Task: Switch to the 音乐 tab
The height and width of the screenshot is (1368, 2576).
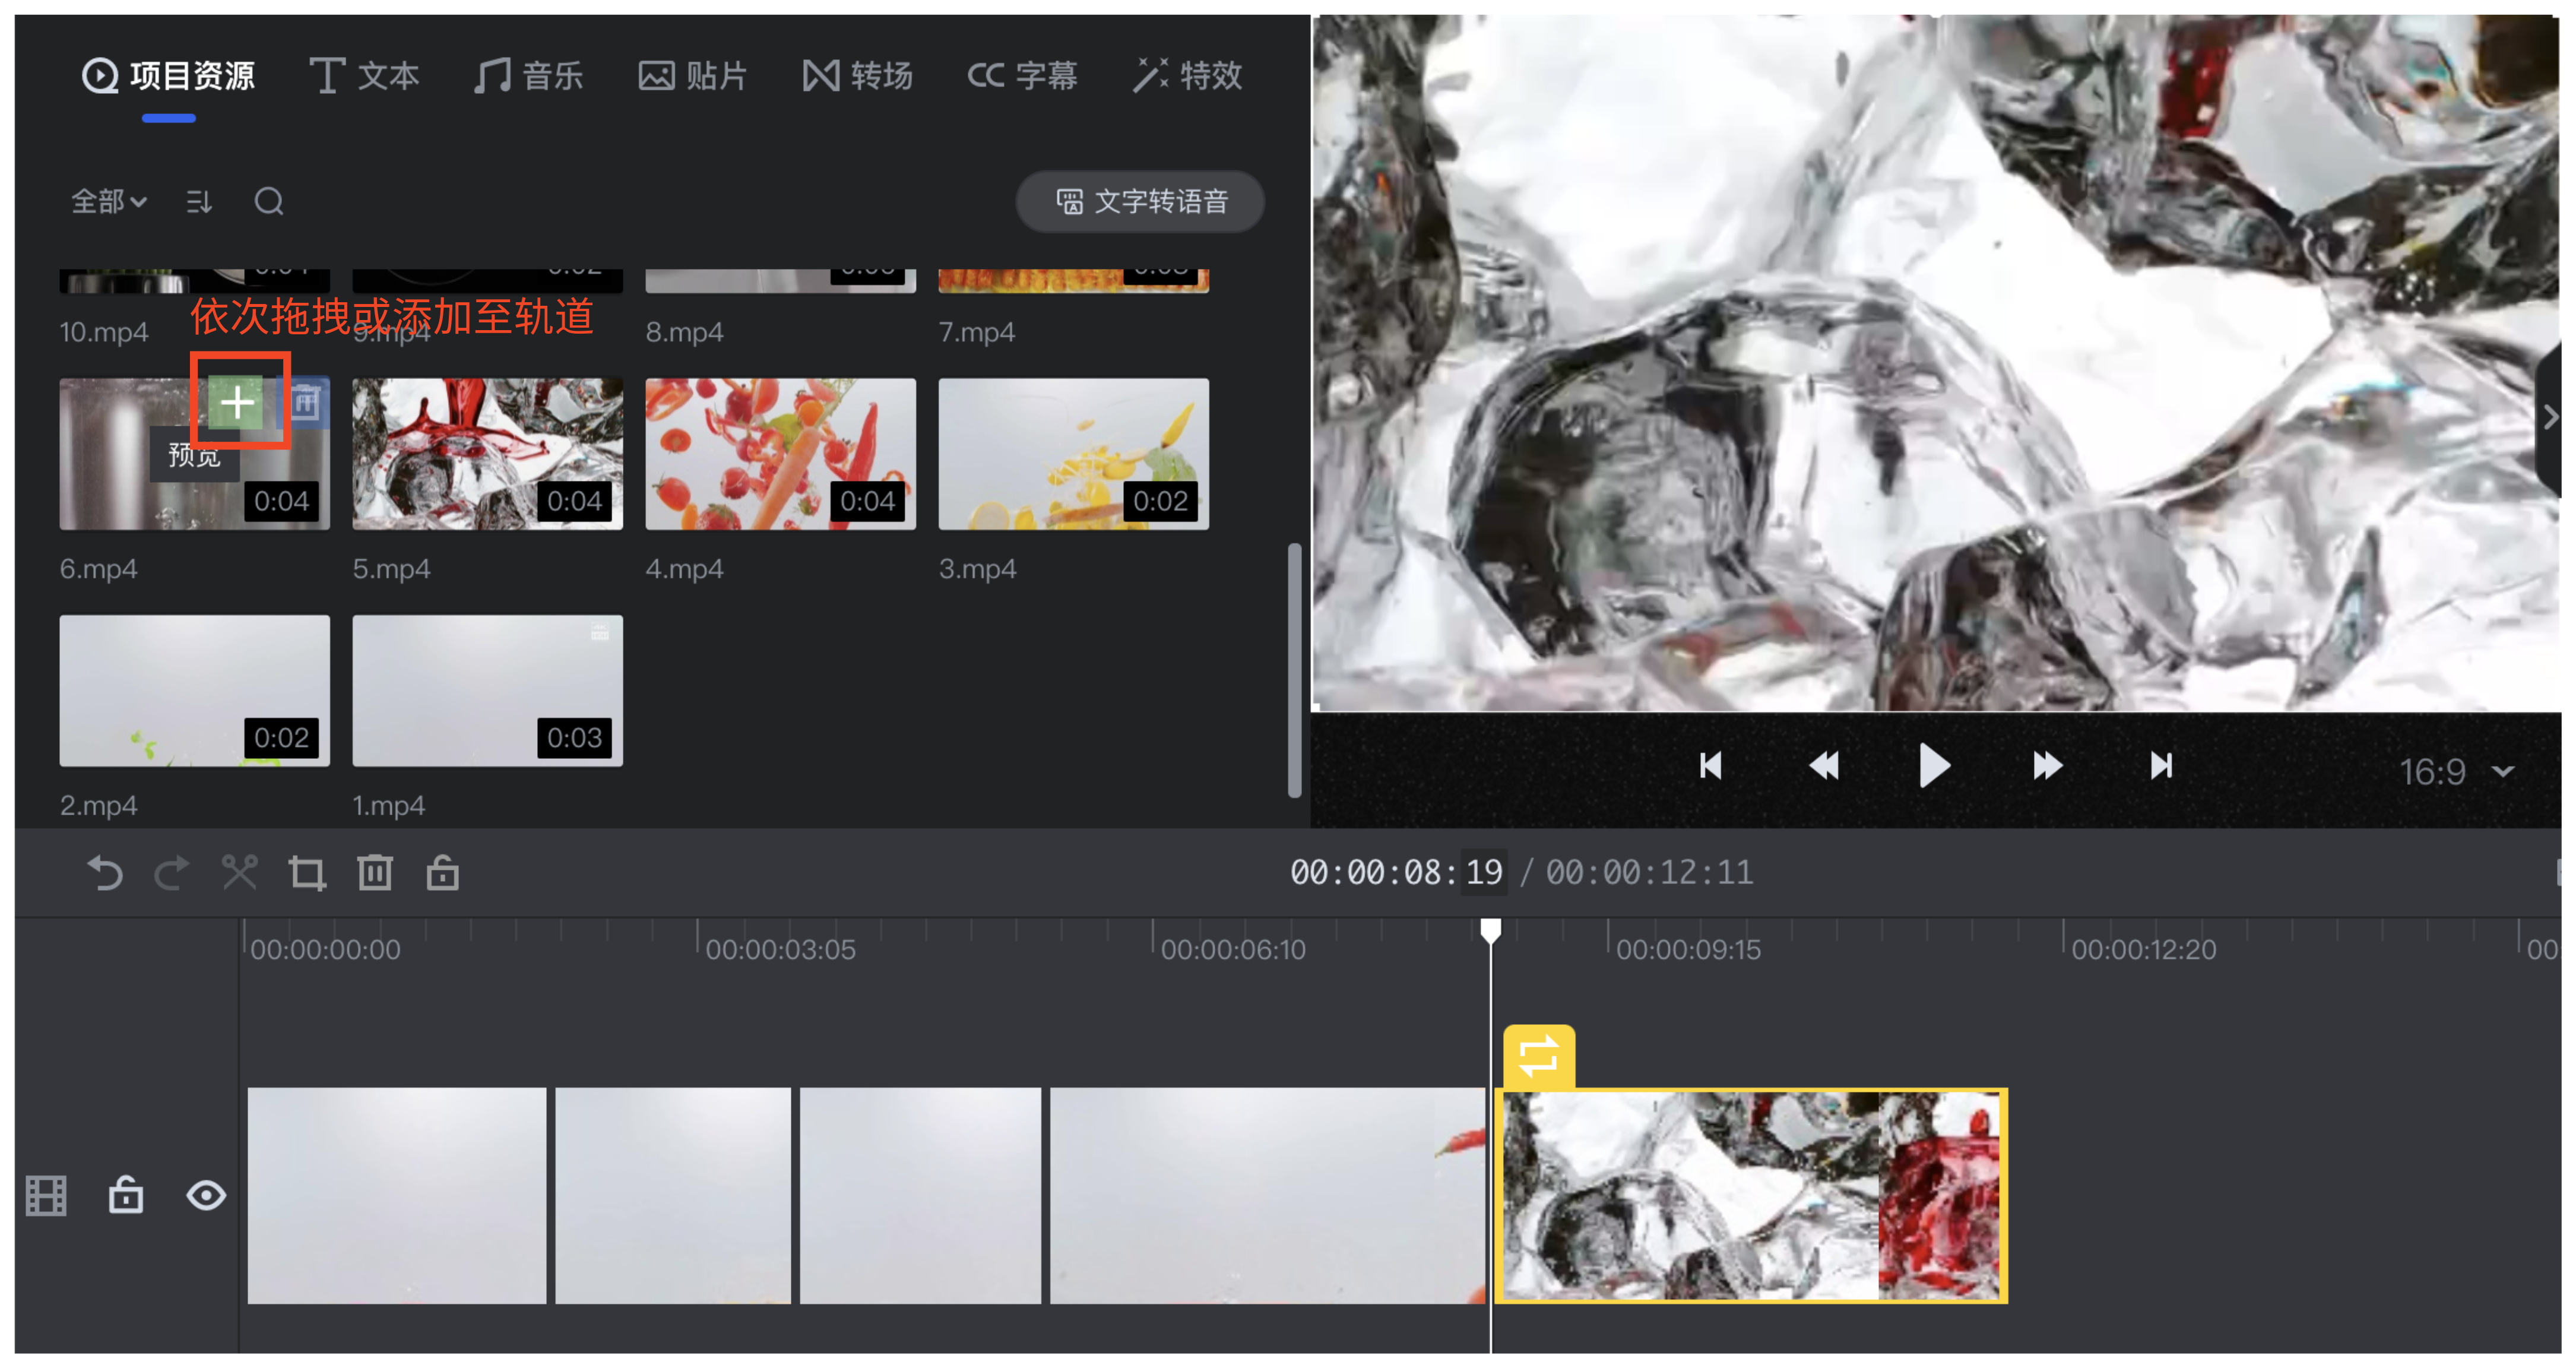Action: coord(528,75)
